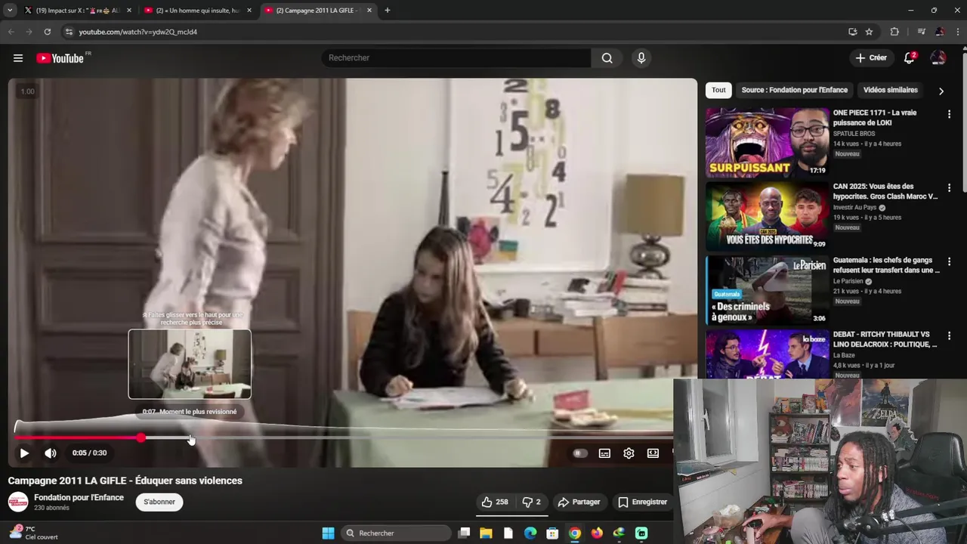The image size is (967, 544).
Task: Open the CAN 2025 hypocrites video thumbnail
Action: (x=767, y=216)
